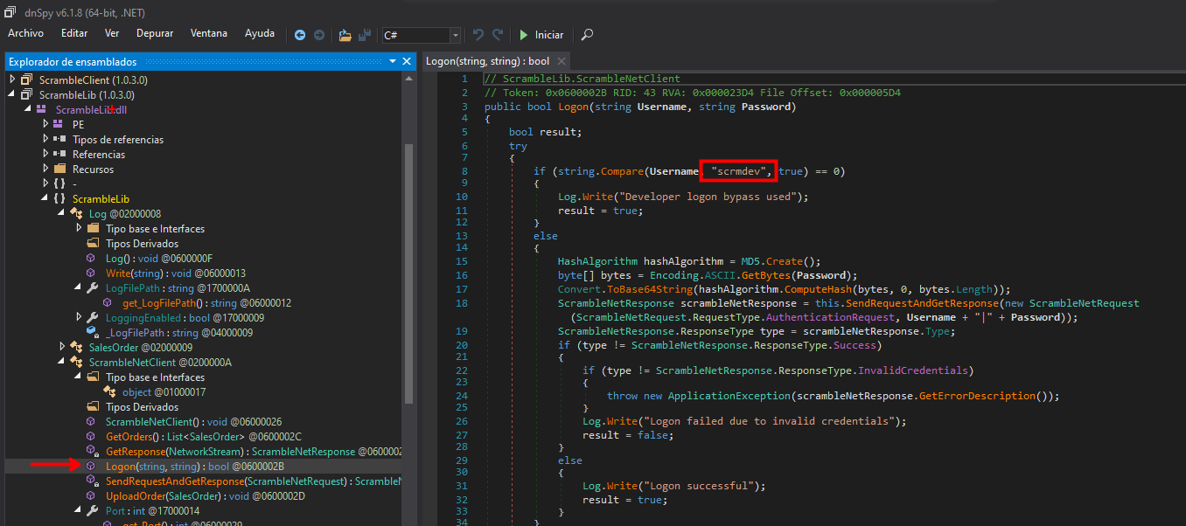Collapse the ScrambleNetClient class node

pyautogui.click(x=62, y=363)
